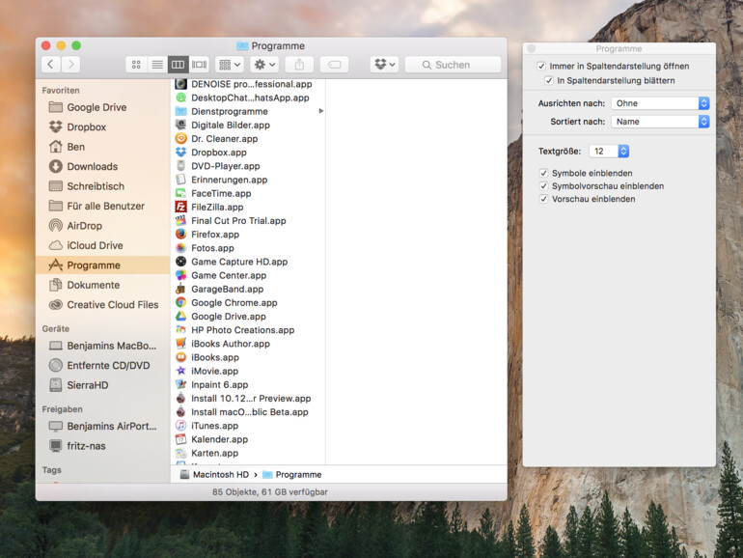This screenshot has width=743, height=558.
Task: Select Cover Flow view button
Action: (199, 65)
